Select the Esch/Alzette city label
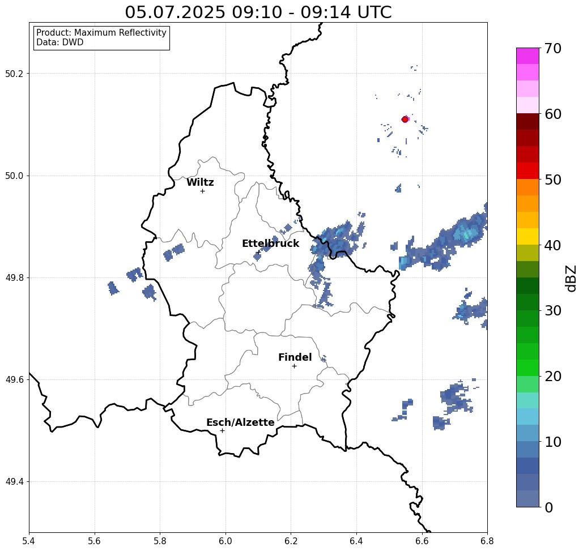 point(240,422)
